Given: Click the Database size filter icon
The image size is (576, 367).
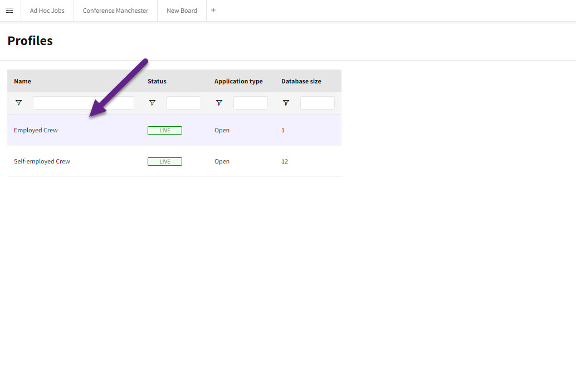Looking at the screenshot, I should click(x=286, y=103).
